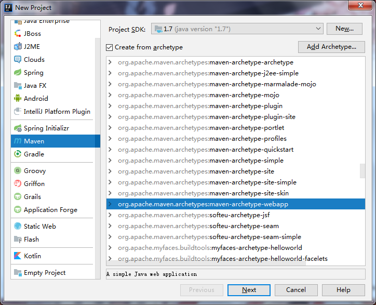The width and height of the screenshot is (376, 305).
Task: Click archetype list vertical scrollbar thumb
Action: pyautogui.click(x=362, y=171)
